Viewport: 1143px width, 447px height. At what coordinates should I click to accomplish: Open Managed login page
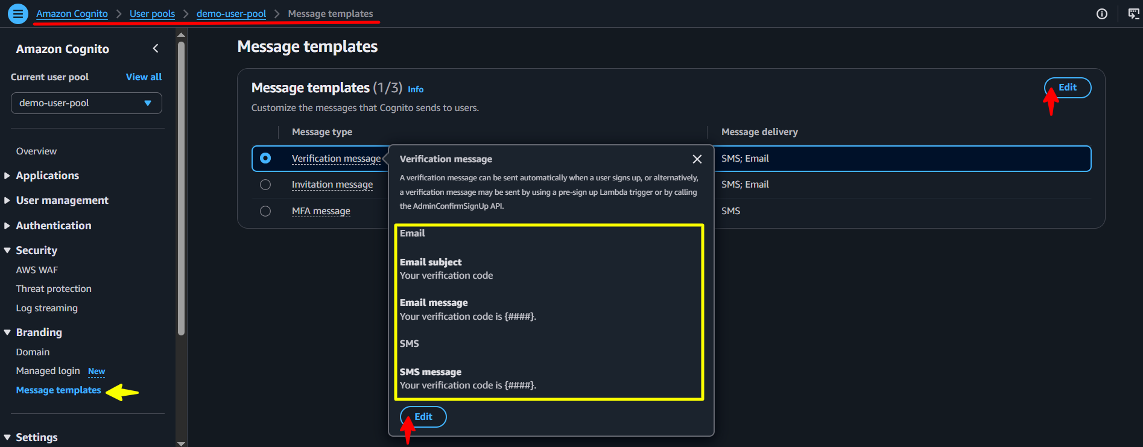(48, 371)
